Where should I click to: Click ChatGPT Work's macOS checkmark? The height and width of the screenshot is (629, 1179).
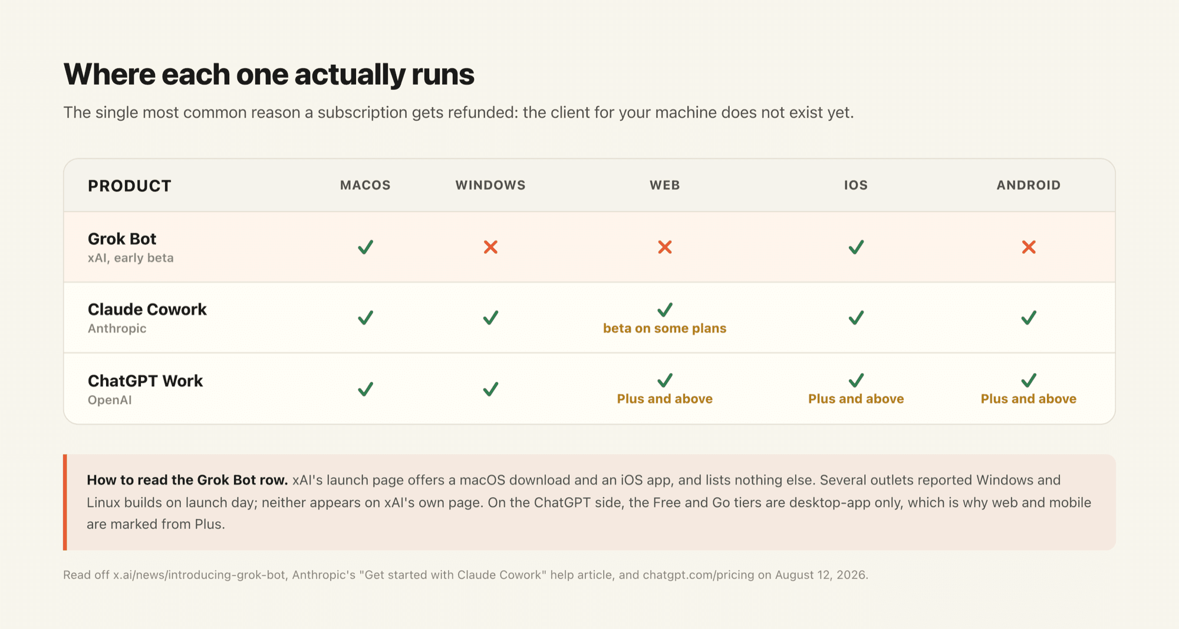click(365, 389)
